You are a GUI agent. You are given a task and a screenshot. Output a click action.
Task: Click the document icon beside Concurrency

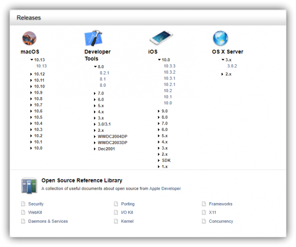coord(204,221)
